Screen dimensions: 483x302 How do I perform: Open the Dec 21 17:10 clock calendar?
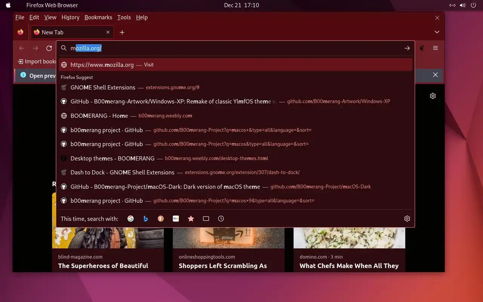[241, 5]
